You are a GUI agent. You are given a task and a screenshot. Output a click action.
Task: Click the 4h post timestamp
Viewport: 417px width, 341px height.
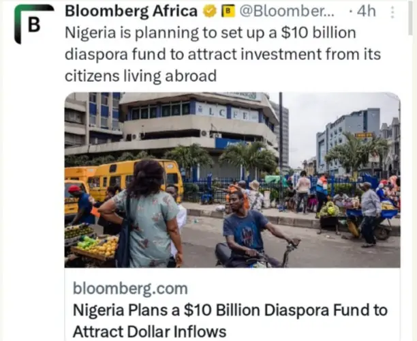(x=365, y=12)
